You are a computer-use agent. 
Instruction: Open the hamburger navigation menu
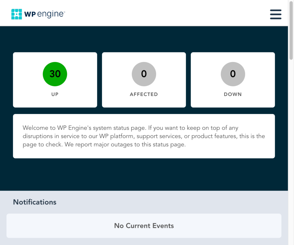(x=275, y=14)
